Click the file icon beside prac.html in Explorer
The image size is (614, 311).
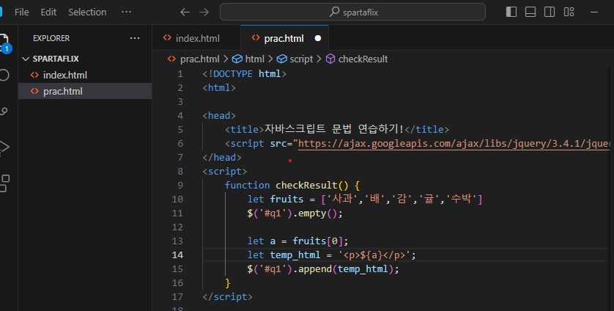35,91
